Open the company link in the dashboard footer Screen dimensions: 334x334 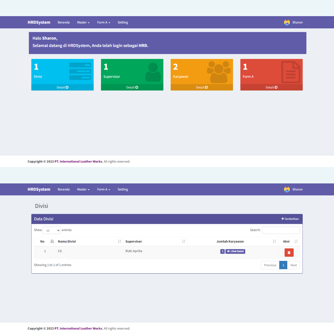[79, 161]
